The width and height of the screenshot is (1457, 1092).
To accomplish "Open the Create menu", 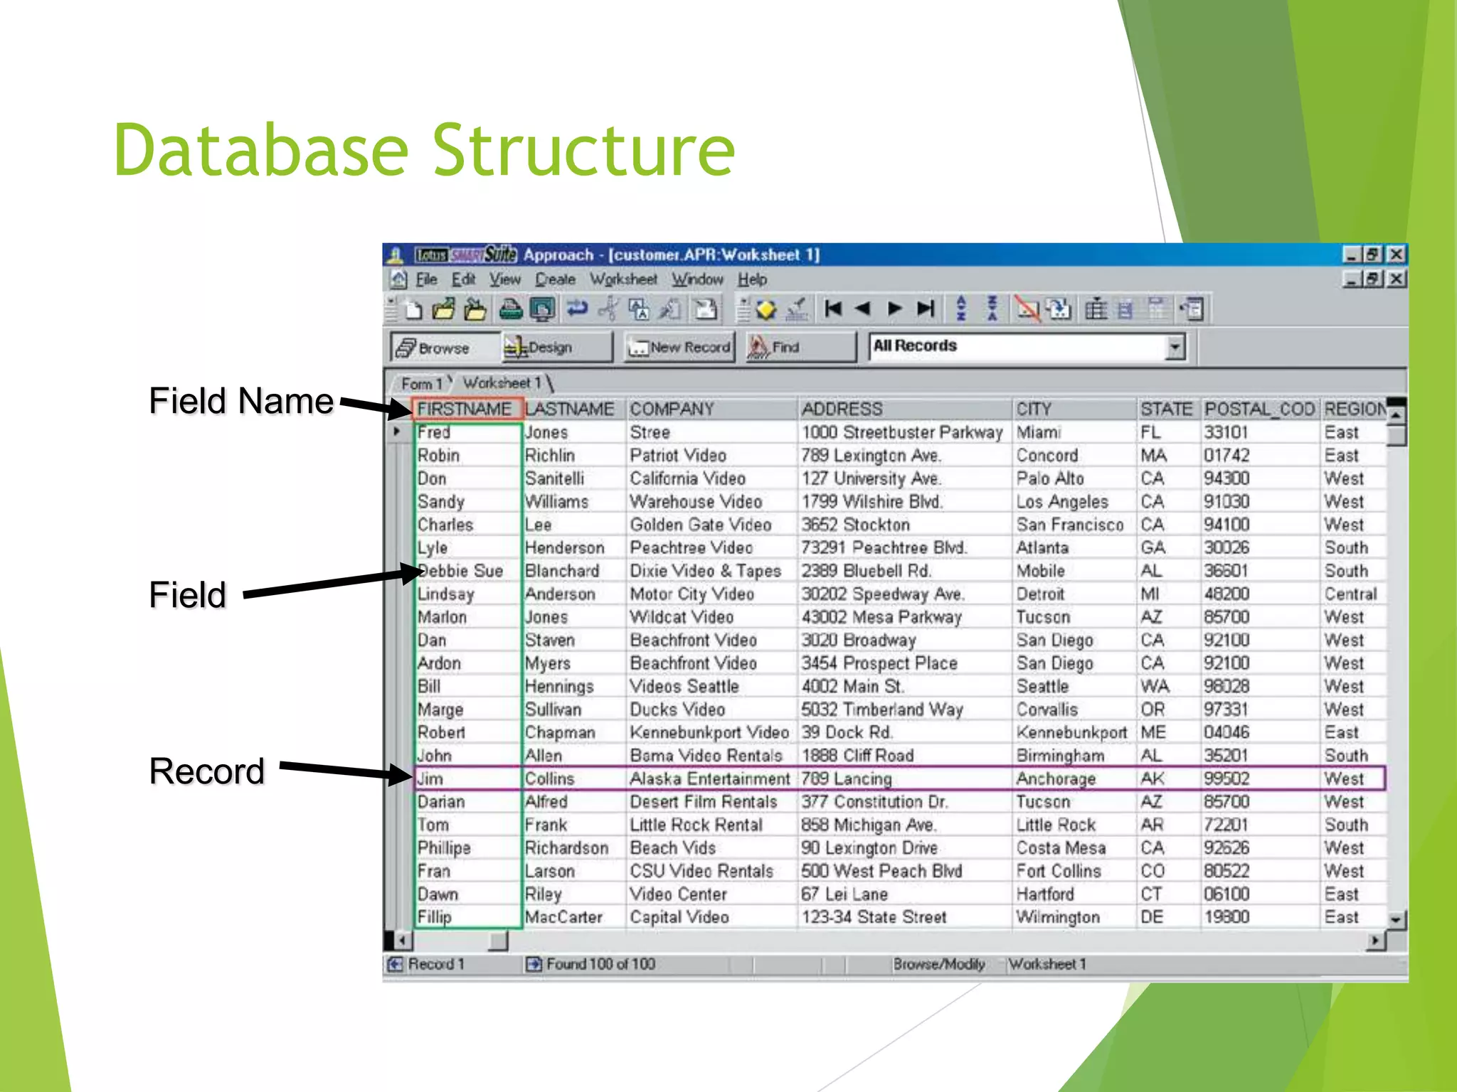I will point(555,279).
